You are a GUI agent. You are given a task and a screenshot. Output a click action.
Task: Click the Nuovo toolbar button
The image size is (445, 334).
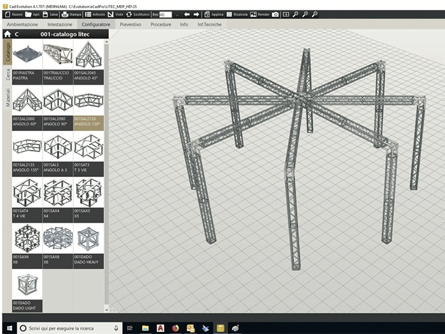tap(13, 14)
